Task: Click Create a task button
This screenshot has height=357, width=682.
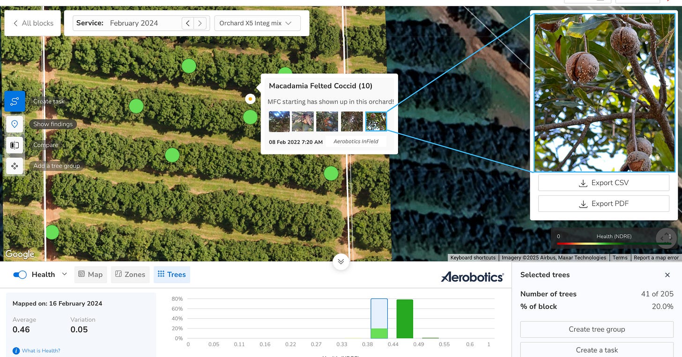Action: 597,350
